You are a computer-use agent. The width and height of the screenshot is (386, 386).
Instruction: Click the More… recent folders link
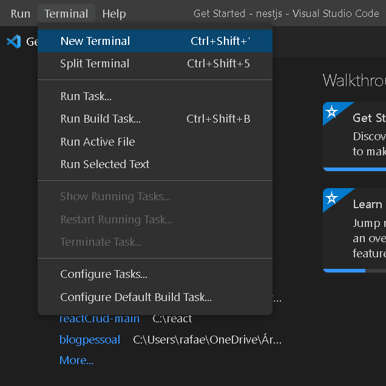pyautogui.click(x=76, y=361)
